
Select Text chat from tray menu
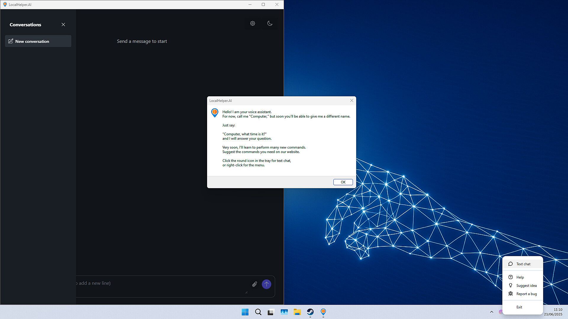point(523,264)
